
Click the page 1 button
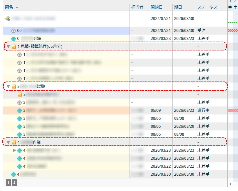[x=9, y=182]
